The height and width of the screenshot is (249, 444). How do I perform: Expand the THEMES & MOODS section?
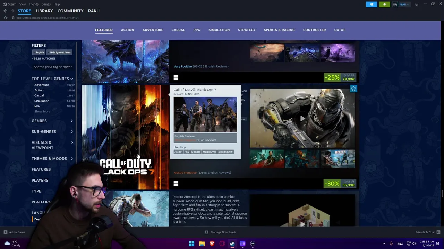[x=52, y=159]
